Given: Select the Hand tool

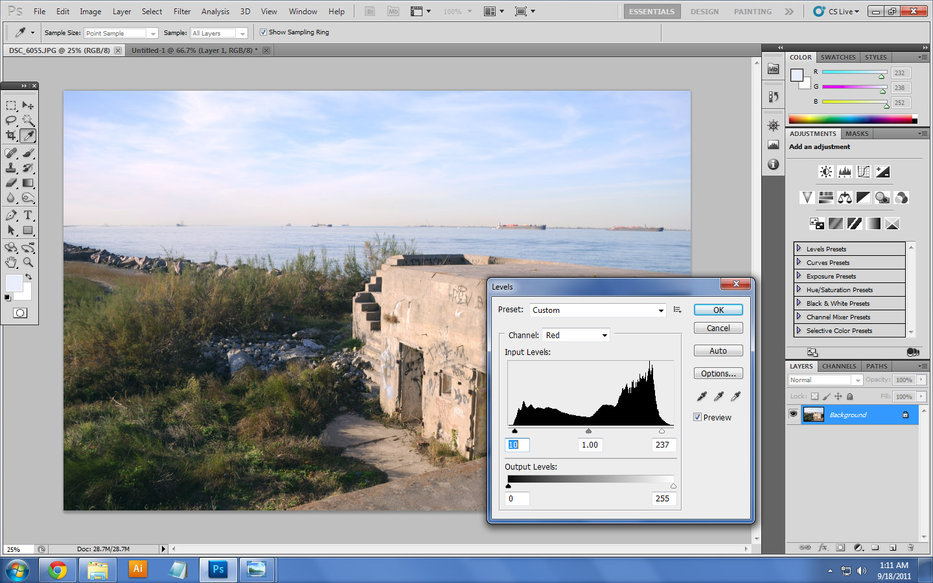Looking at the screenshot, I should click(11, 262).
